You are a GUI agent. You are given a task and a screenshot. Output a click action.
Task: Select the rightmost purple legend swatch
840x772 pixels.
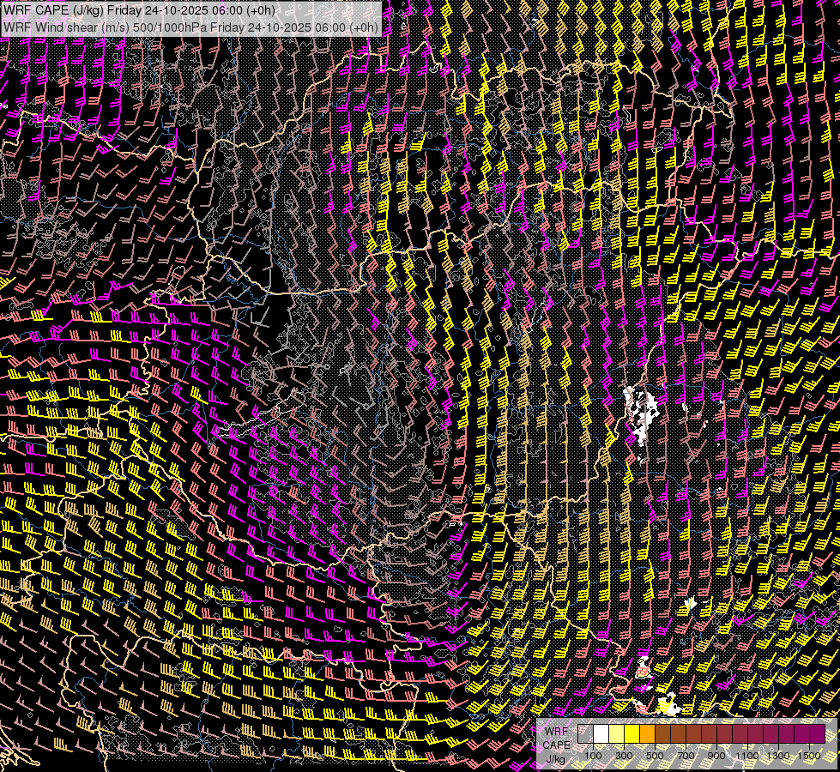point(817,733)
